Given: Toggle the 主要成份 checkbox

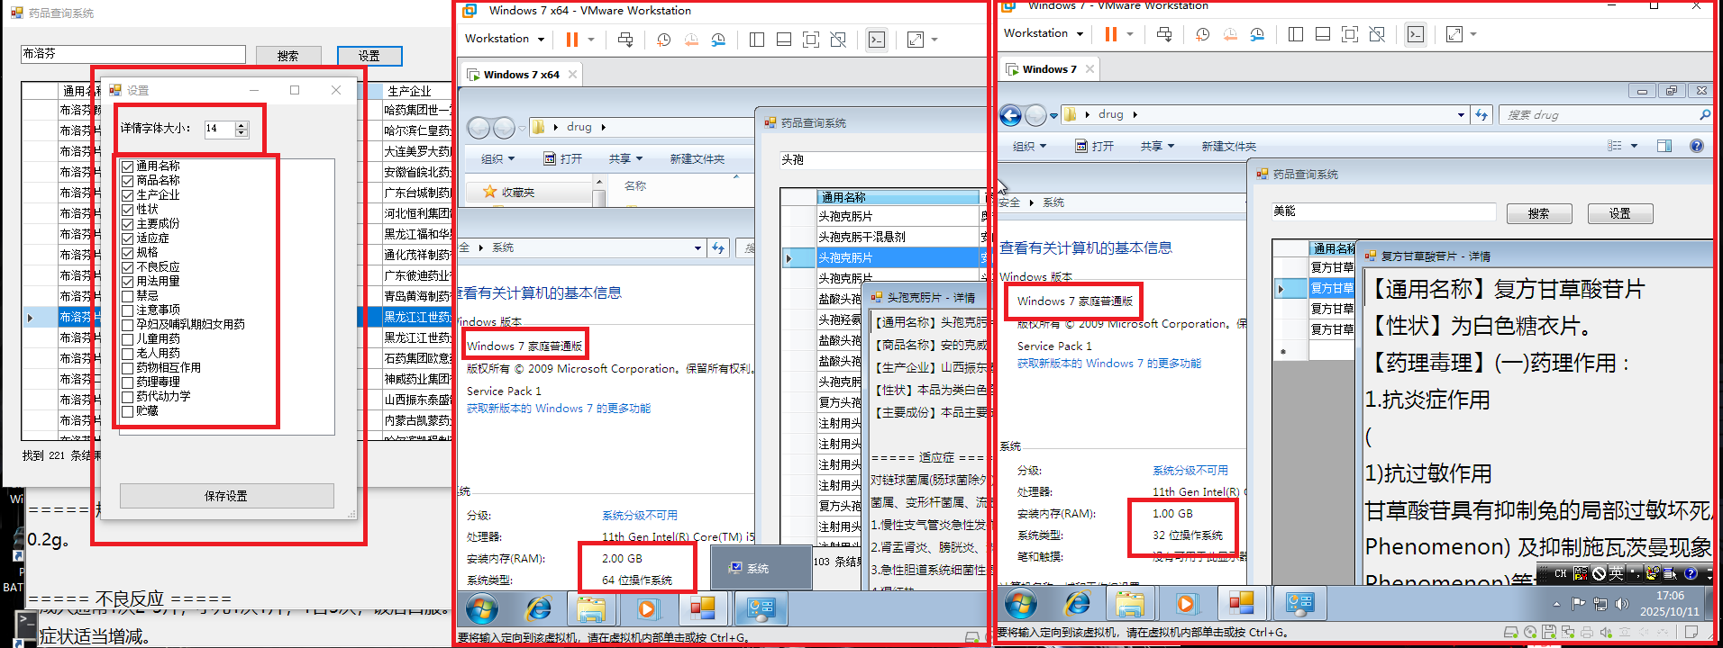Looking at the screenshot, I should (x=128, y=224).
